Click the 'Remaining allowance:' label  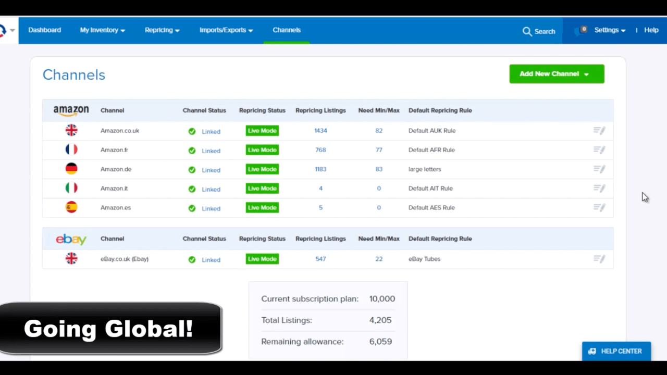click(302, 342)
